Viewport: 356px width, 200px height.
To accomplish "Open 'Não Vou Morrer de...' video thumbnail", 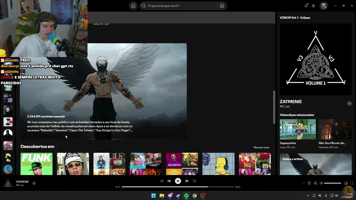I will coord(335,129).
